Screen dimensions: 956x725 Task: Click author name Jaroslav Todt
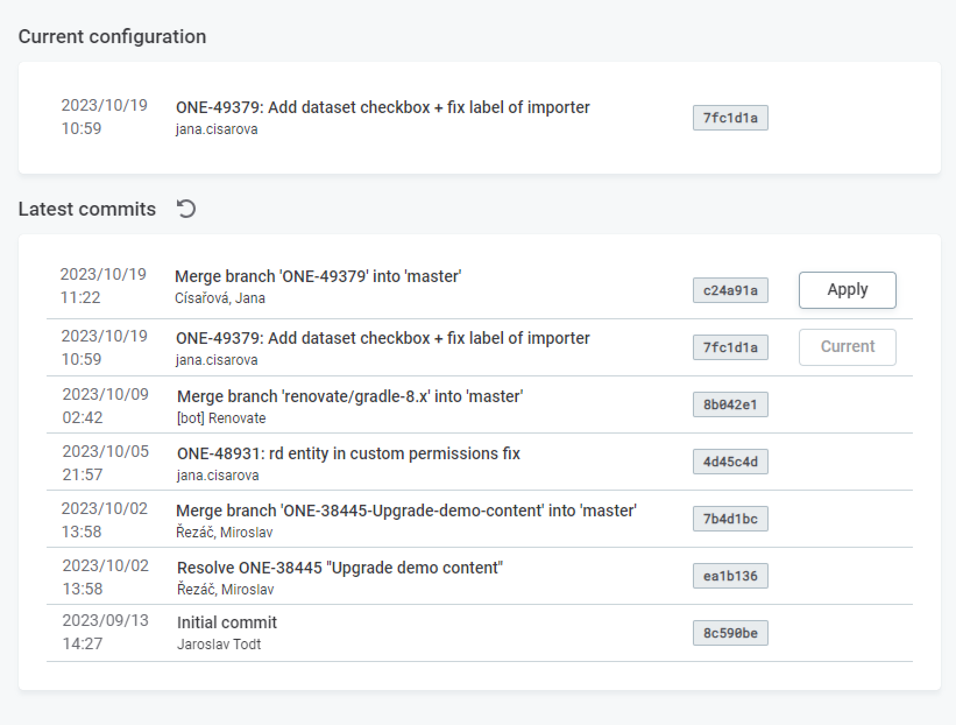point(219,644)
